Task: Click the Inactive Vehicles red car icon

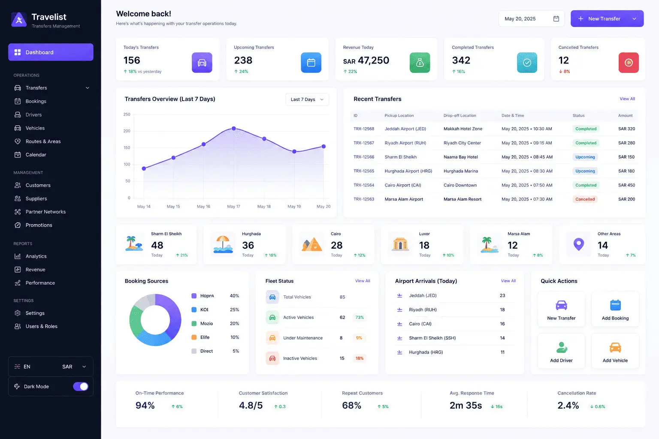Action: coord(272,358)
